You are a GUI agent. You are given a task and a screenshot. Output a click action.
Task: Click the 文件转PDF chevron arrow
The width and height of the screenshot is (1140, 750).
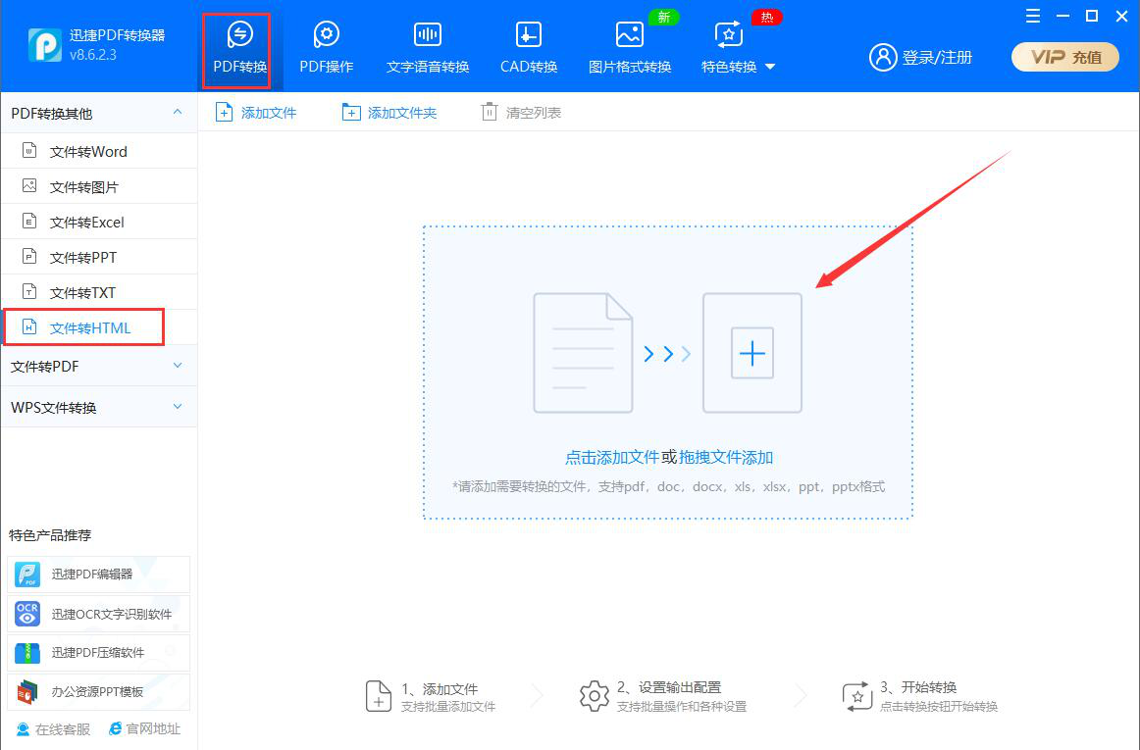point(178,366)
